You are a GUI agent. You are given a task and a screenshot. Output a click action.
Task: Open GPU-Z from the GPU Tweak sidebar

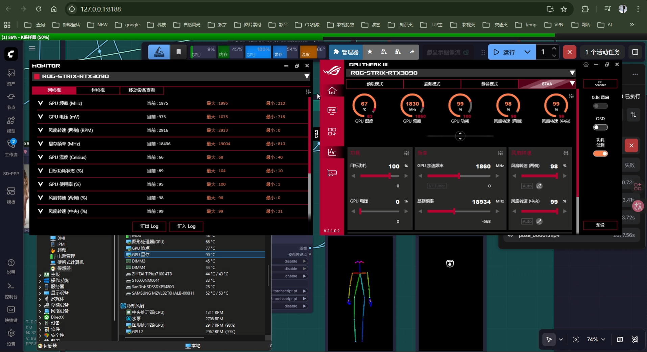coord(332,173)
